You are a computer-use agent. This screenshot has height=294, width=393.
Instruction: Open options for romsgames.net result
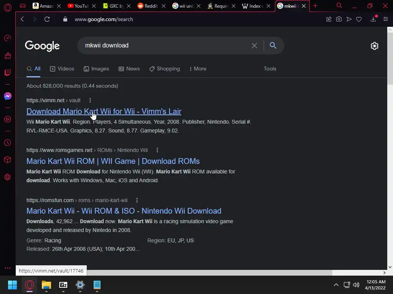[157, 150]
